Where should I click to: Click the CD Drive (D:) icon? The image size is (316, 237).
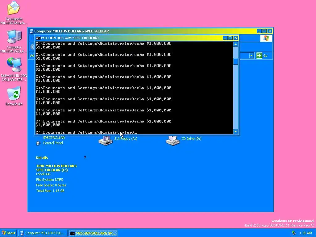pos(173,140)
